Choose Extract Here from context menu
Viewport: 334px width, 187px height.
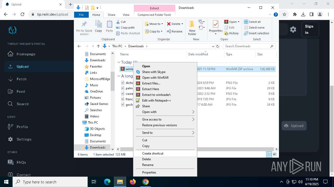165,89
